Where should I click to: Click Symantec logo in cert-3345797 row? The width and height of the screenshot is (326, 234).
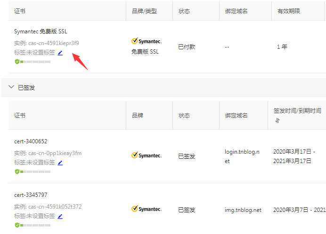(x=147, y=209)
